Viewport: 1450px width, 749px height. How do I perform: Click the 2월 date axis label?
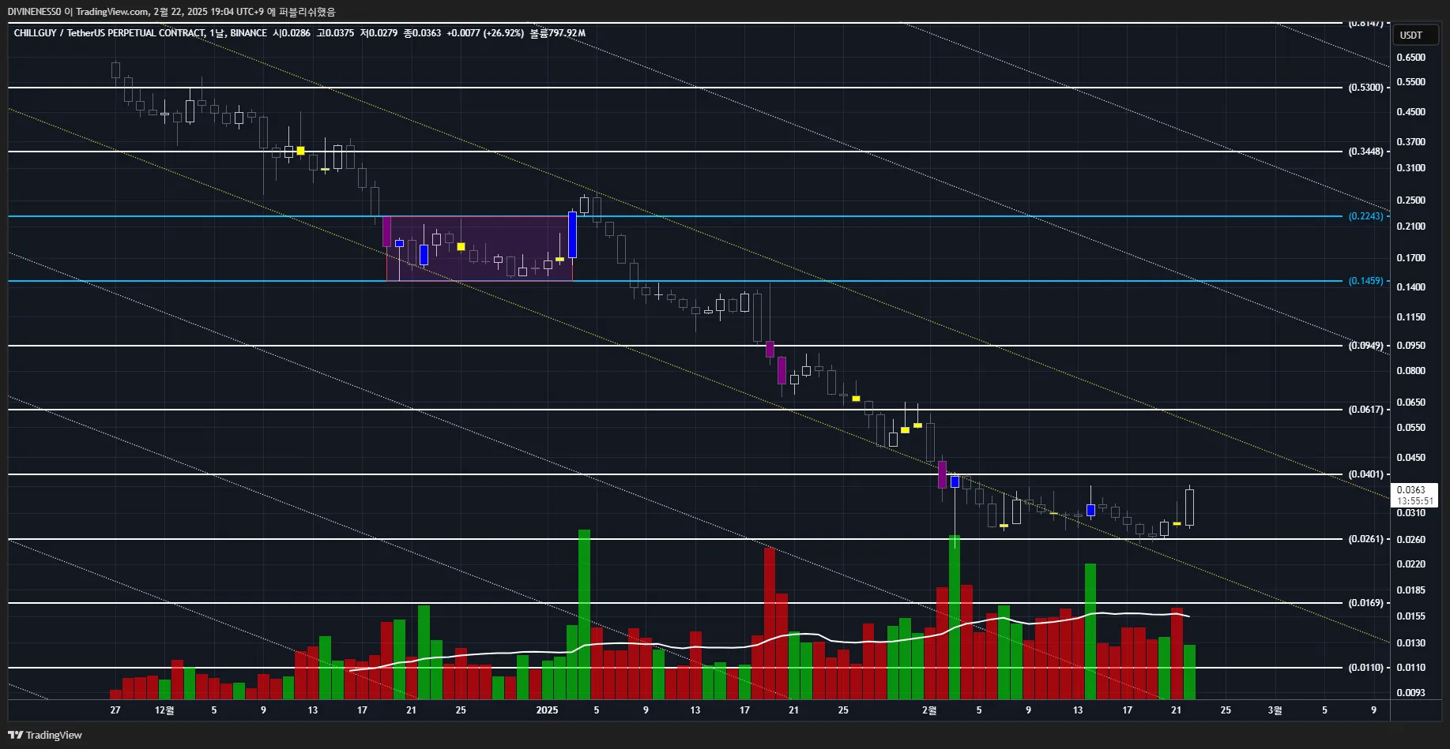(929, 710)
